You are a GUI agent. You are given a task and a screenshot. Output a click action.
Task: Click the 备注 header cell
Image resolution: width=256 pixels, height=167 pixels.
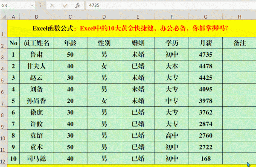tap(239, 43)
